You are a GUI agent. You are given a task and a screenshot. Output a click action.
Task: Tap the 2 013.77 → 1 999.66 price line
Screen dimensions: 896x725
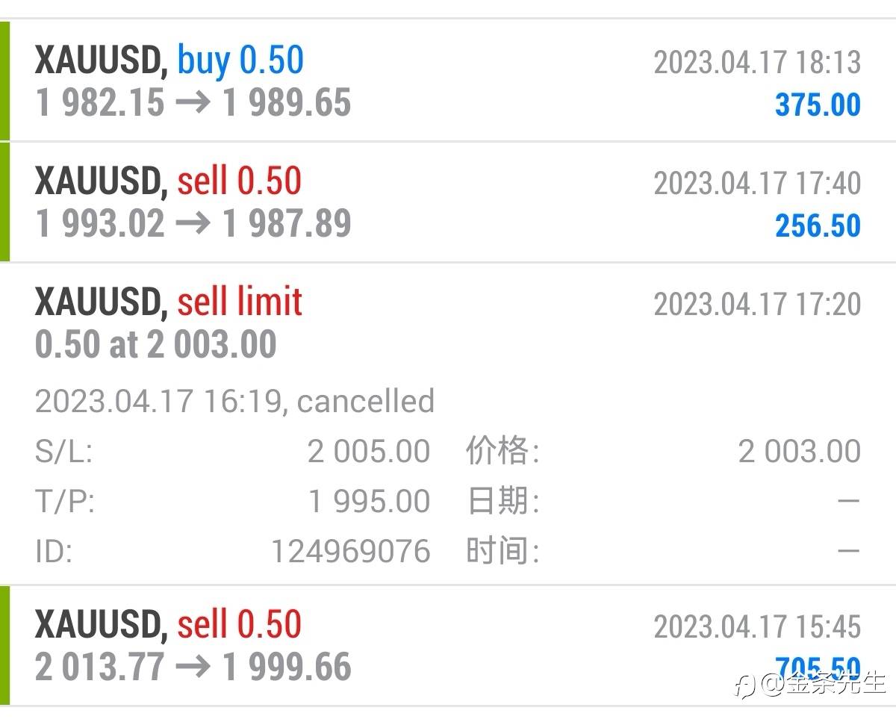[x=193, y=667]
